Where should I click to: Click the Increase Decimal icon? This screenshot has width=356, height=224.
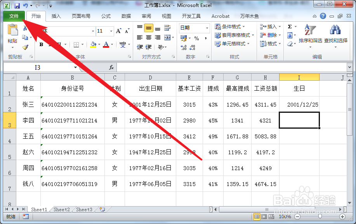click(183, 47)
